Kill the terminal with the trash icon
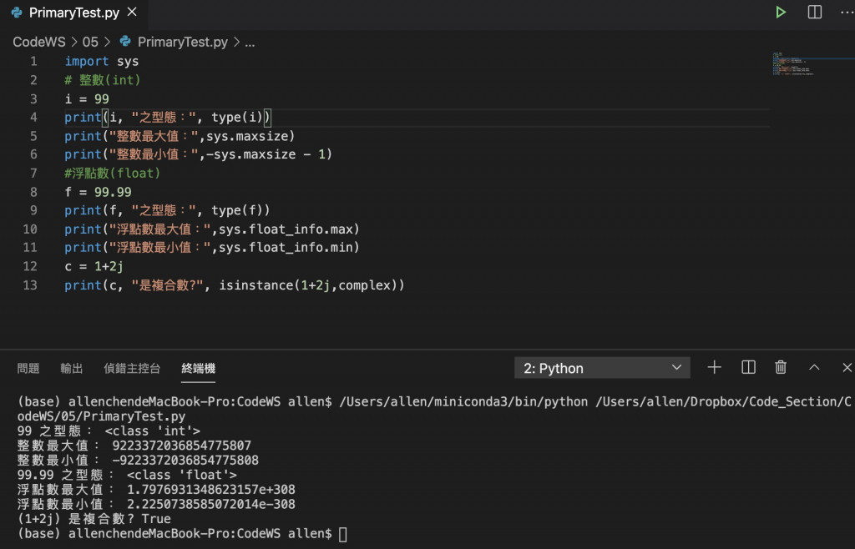855x549 pixels. (781, 368)
